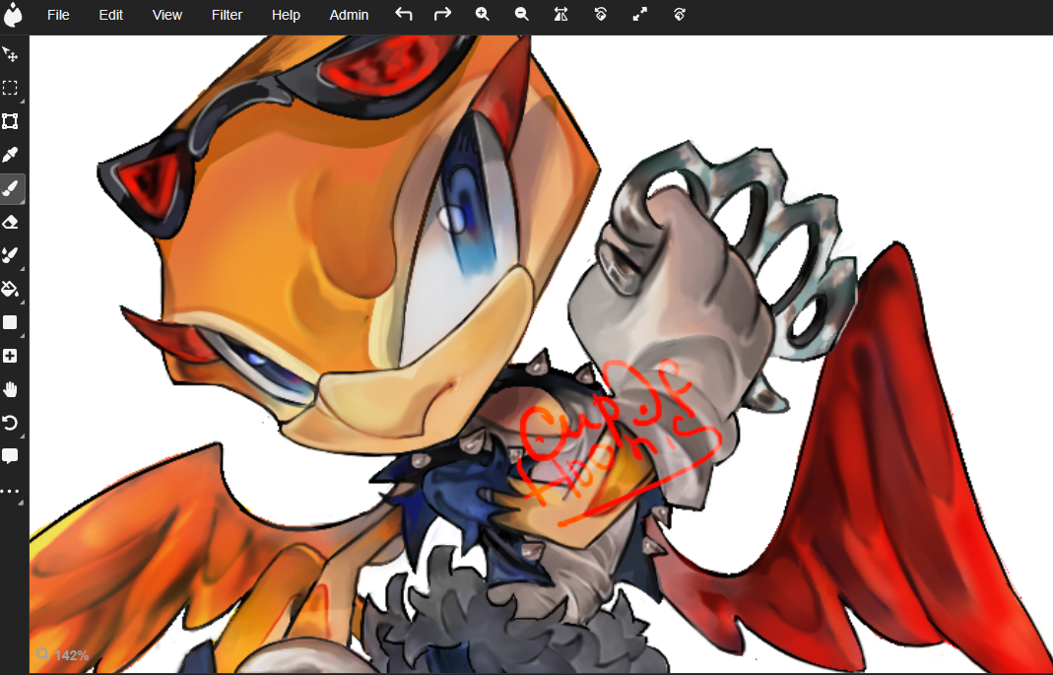Activate the Transform tool
This screenshot has height=675, width=1053.
pos(11,121)
